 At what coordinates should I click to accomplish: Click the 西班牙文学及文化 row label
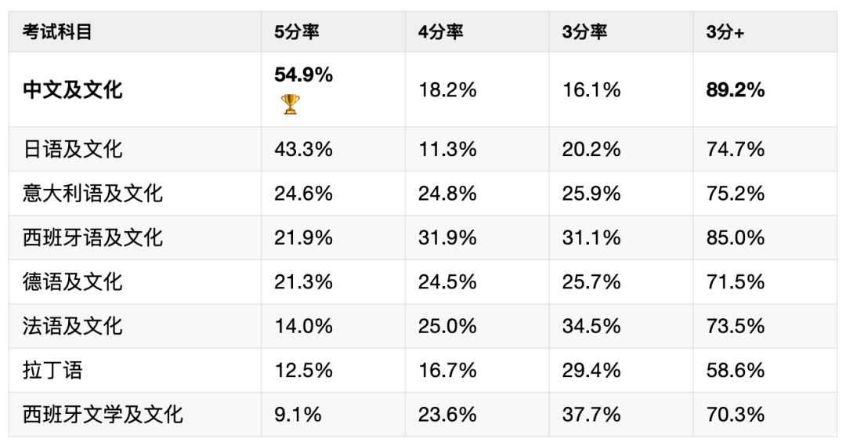click(x=103, y=414)
